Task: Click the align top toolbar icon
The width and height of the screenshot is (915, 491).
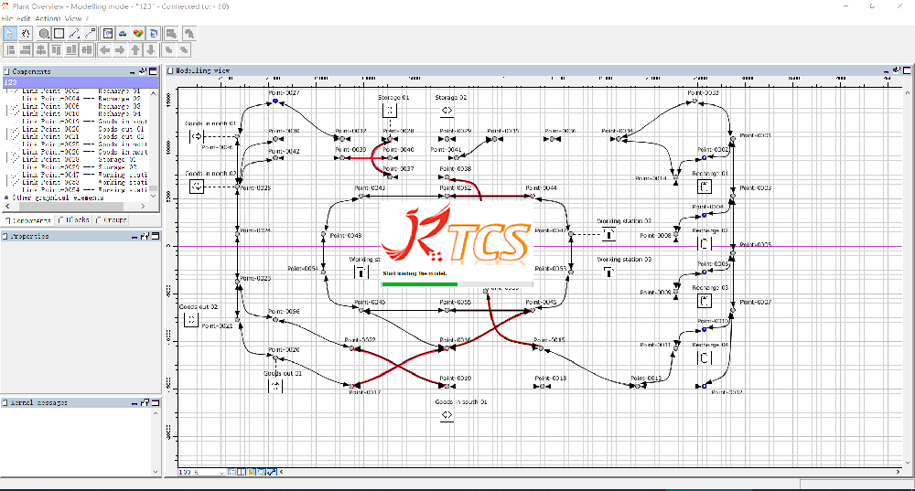Action: click(x=56, y=50)
